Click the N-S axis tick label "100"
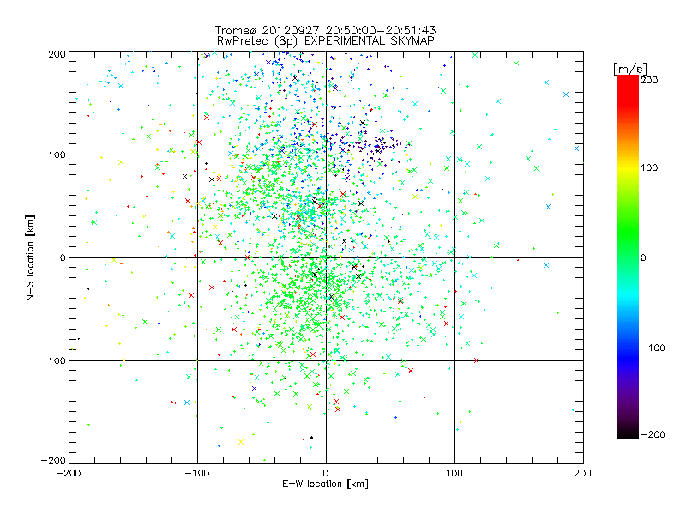The width and height of the screenshot is (686, 515). tap(57, 154)
